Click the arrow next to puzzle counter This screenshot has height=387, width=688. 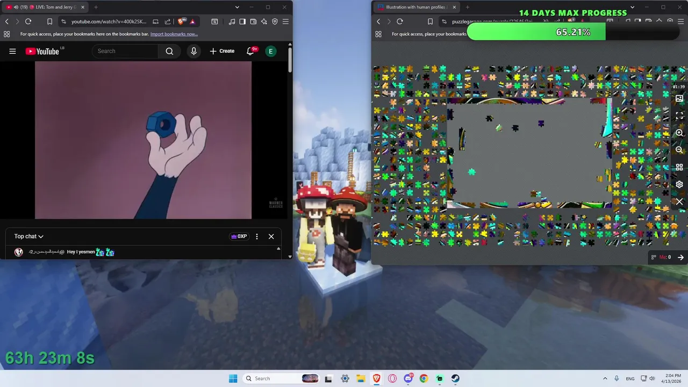click(680, 257)
